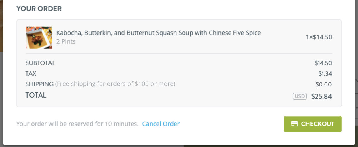Click the divider line under the soup item
This screenshot has width=358, height=147.
click(179, 53)
